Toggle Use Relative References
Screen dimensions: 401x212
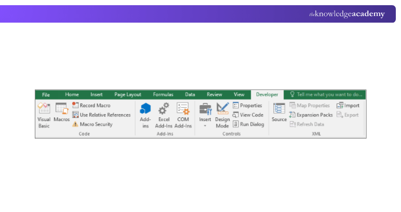101,115
